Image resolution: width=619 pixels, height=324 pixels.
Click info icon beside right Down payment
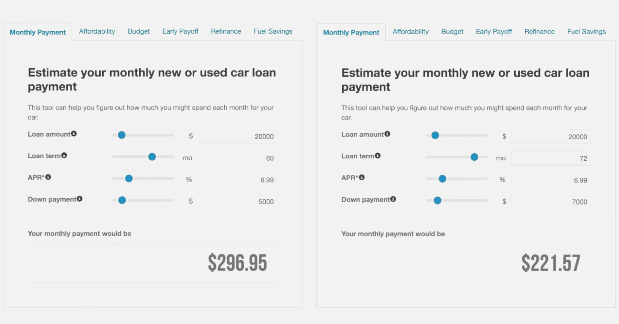pos(393,199)
